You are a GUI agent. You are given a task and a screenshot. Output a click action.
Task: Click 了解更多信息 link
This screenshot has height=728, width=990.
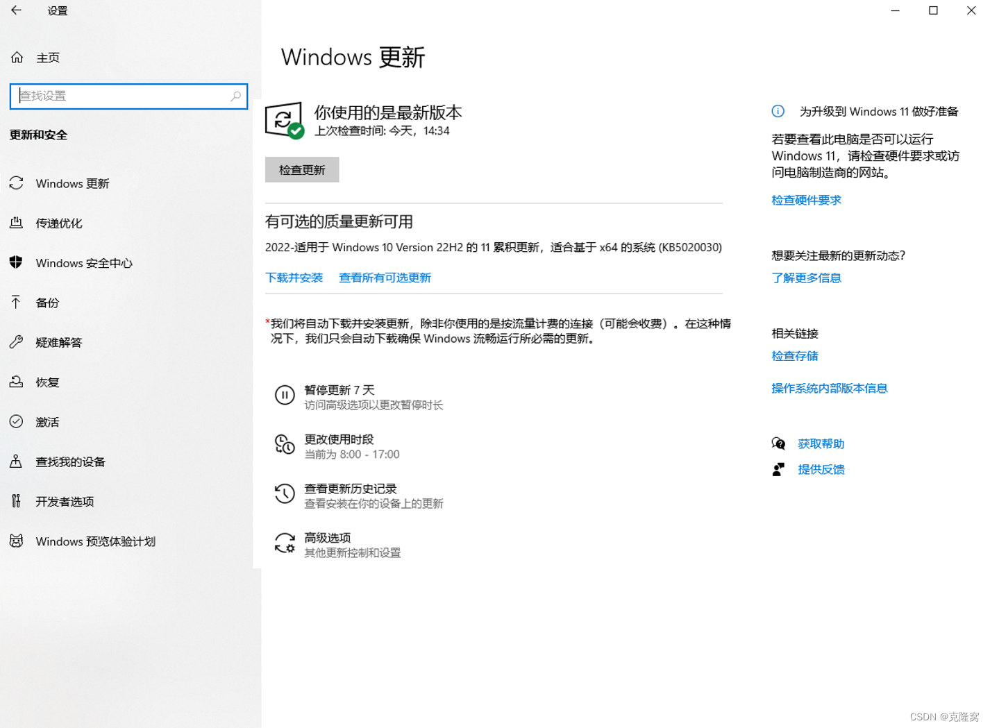[x=807, y=278]
